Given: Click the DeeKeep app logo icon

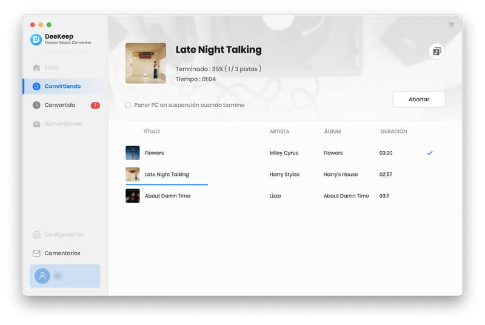Looking at the screenshot, I should tap(36, 39).
